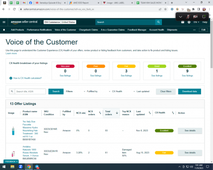Switch to TEAM KIM SALES MONIT tab
The image size is (213, 170).
[152, 3]
